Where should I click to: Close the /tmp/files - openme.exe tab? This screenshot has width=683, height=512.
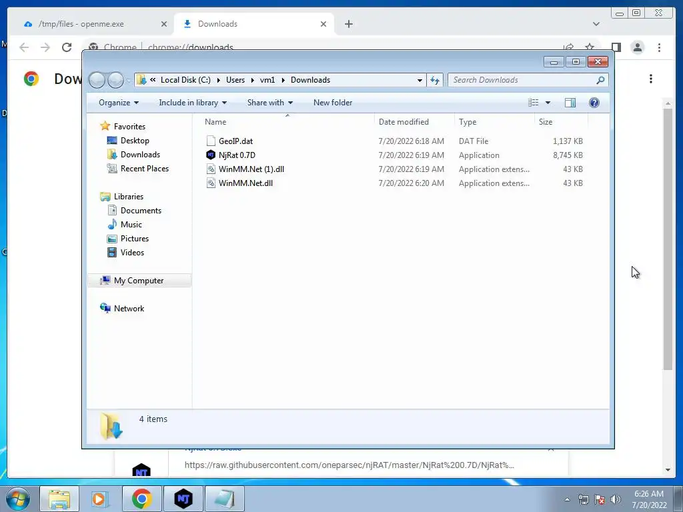(164, 24)
